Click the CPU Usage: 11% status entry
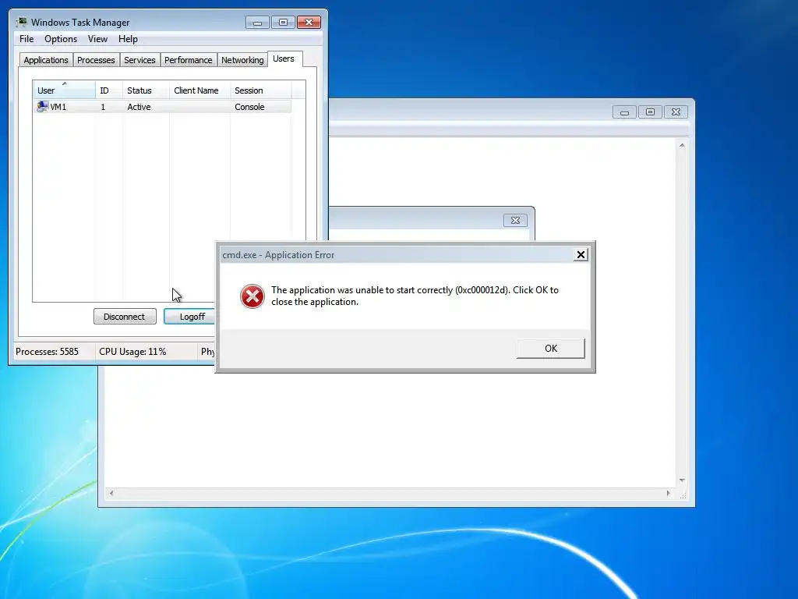Viewport: 798px width, 599px height. [x=132, y=352]
